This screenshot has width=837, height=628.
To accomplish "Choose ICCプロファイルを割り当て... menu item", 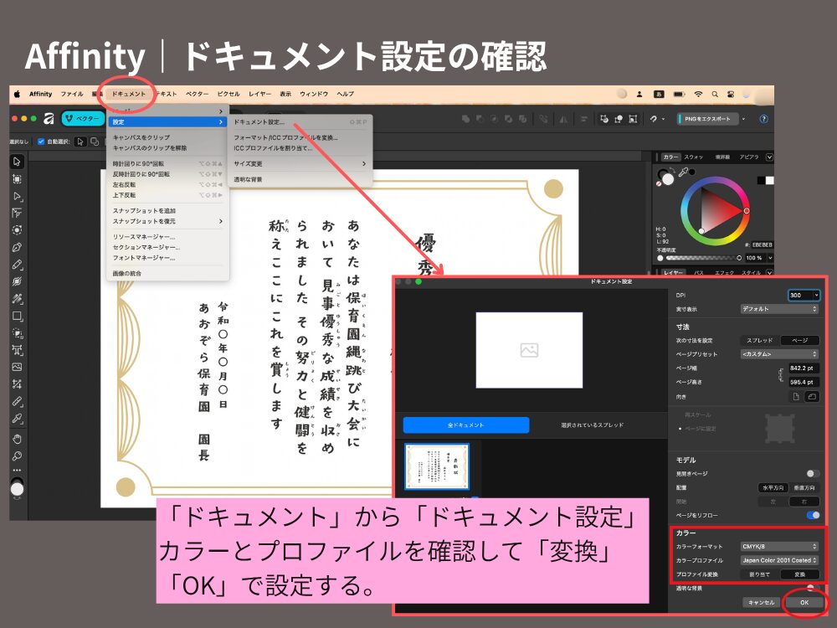I will [300, 148].
